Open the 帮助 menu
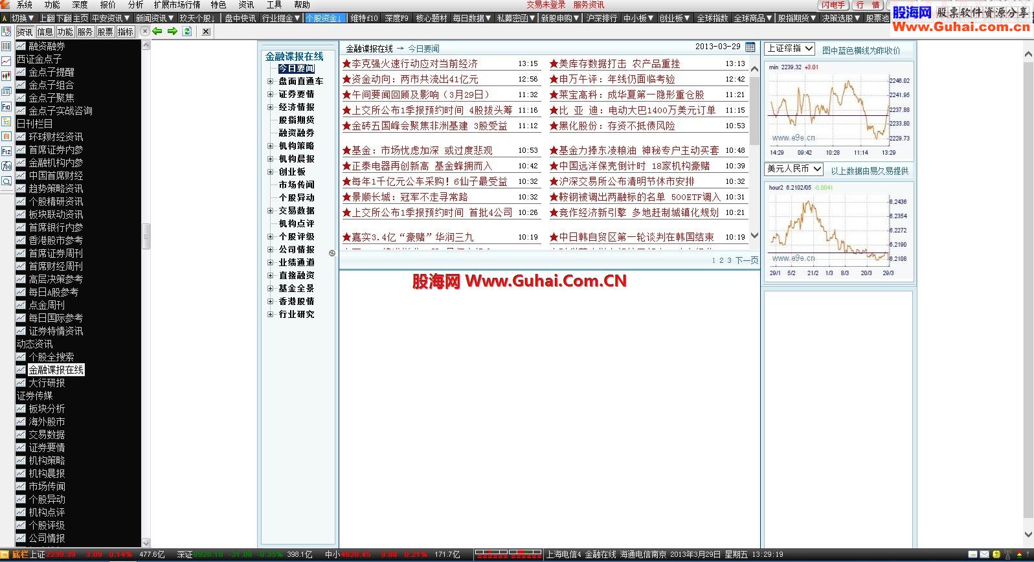This screenshot has width=1034, height=562. pos(302,5)
